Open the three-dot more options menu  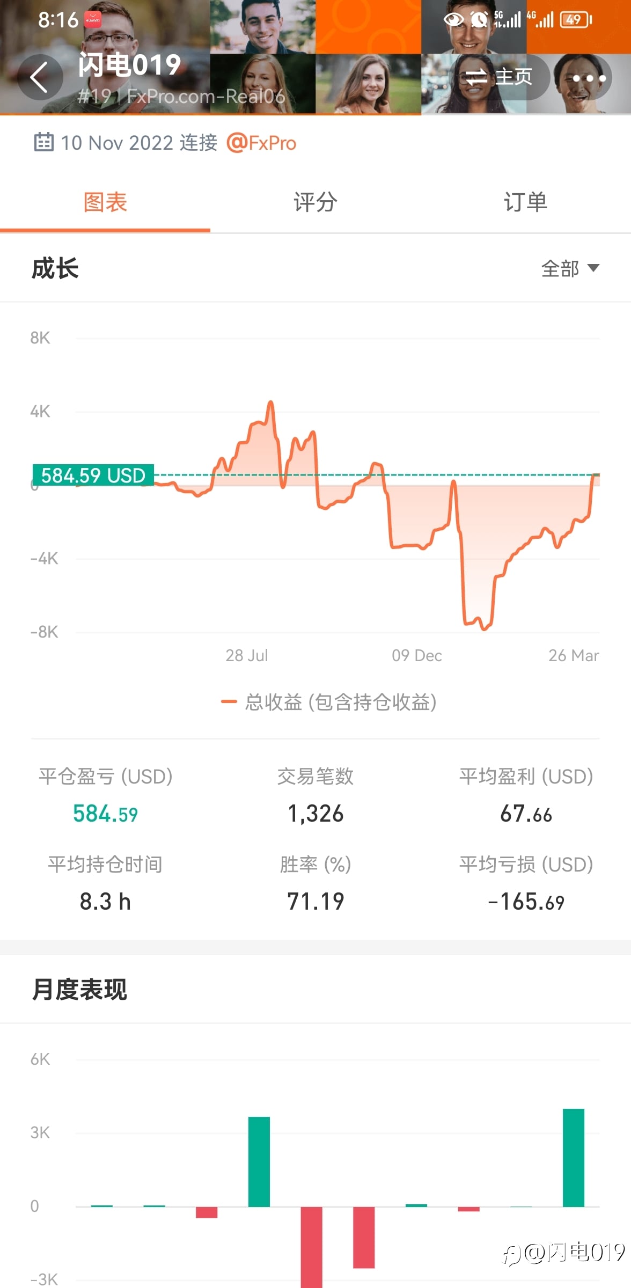click(589, 78)
